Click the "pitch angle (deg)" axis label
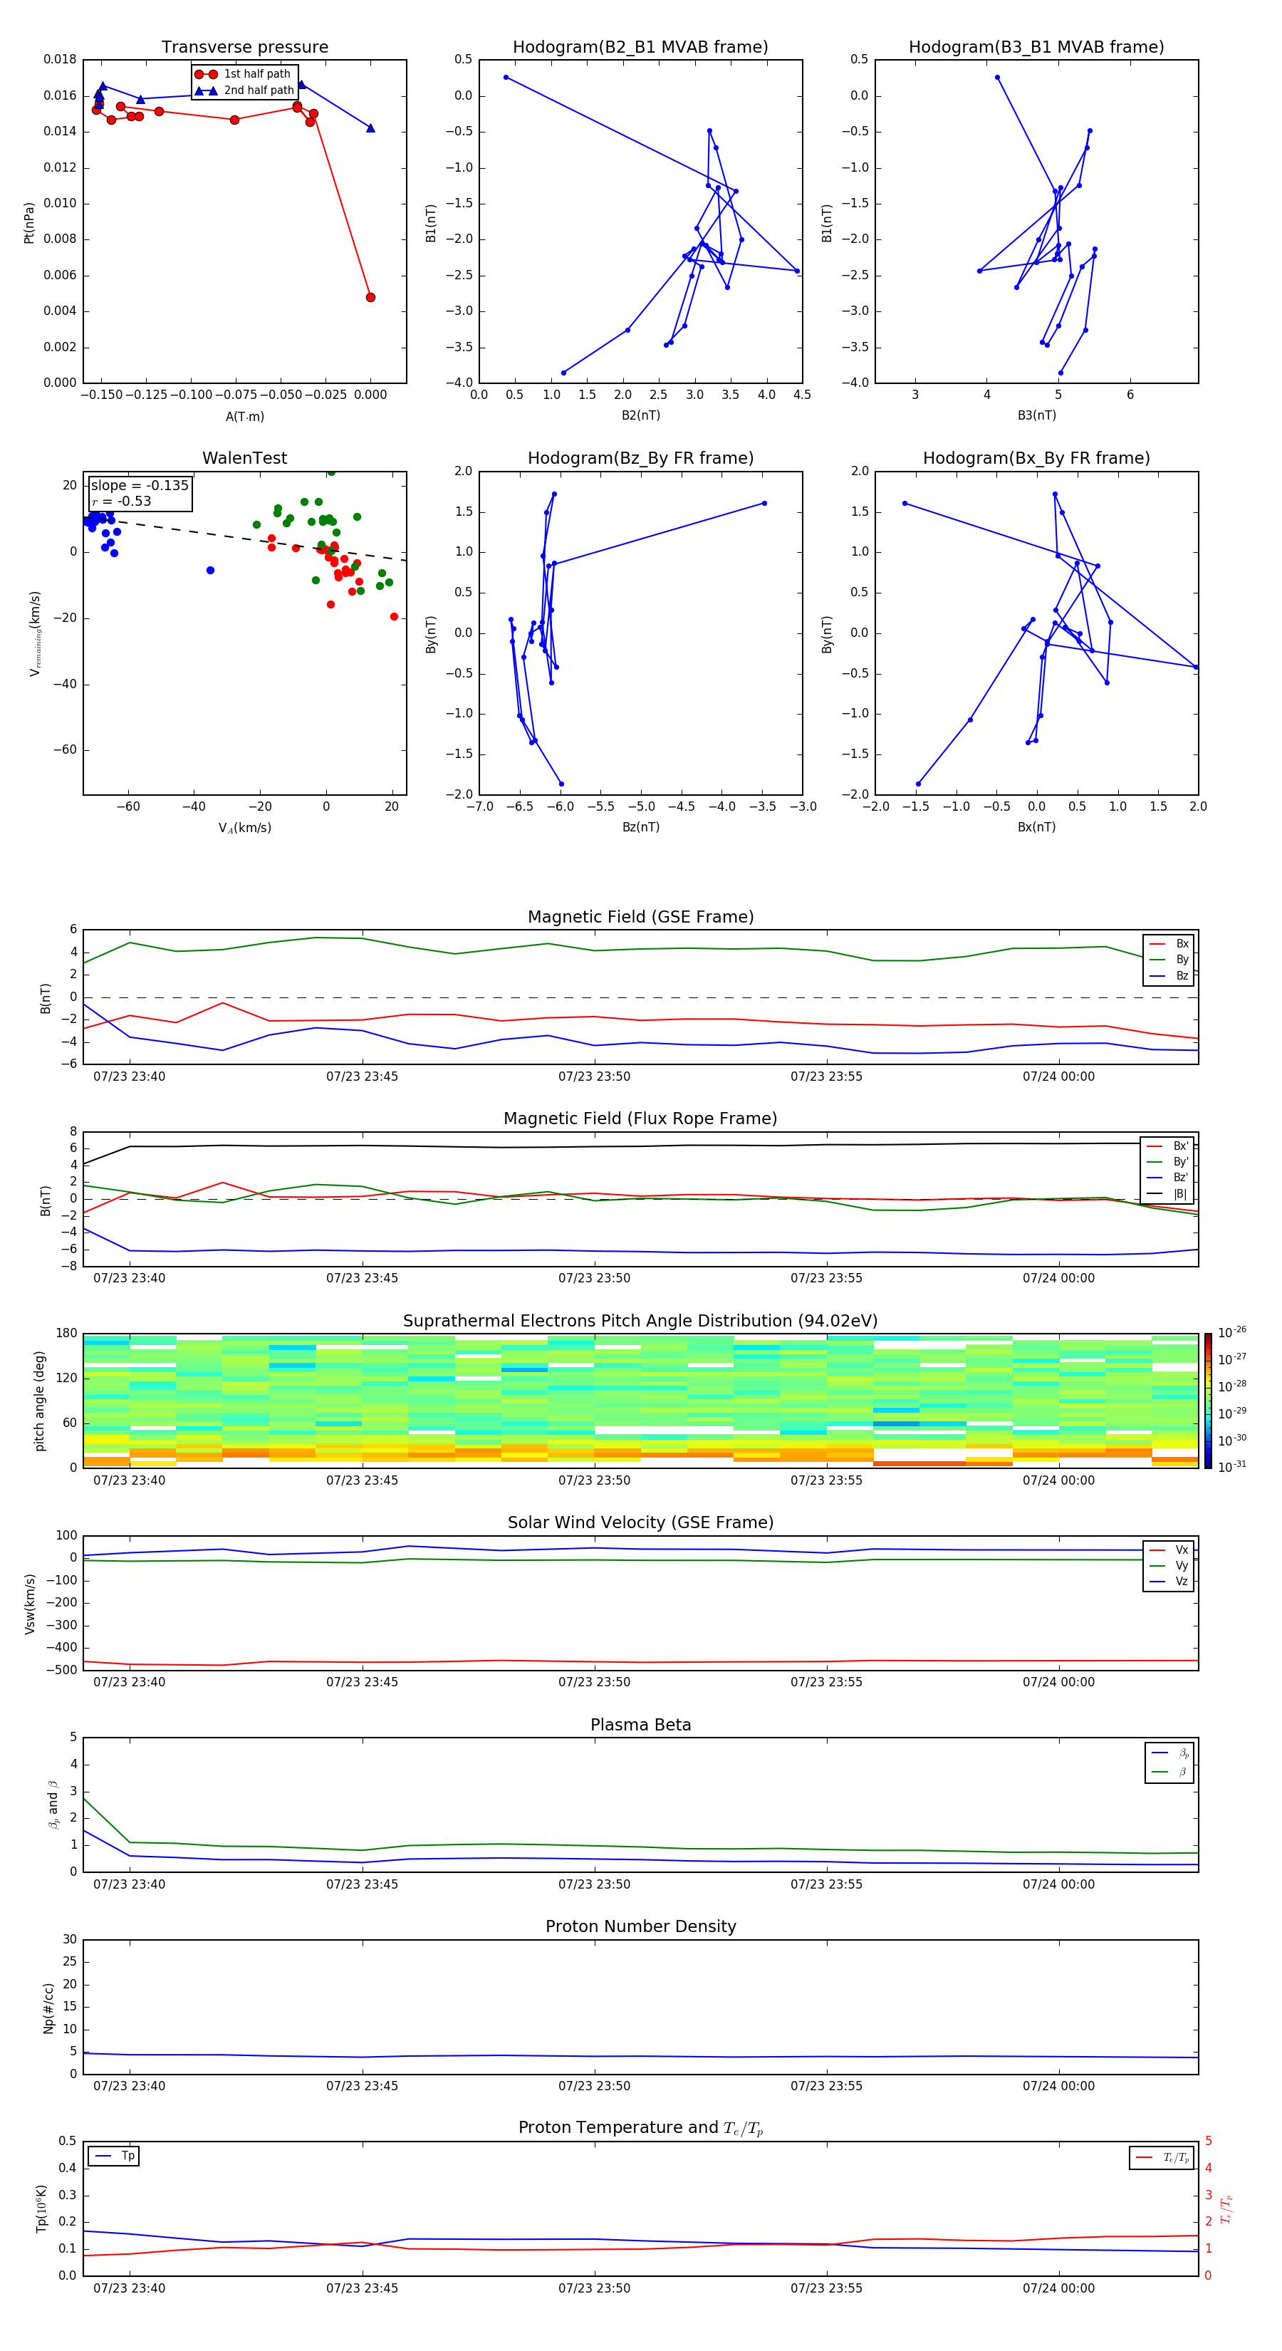This screenshot has width=1282, height=2351. point(39,1401)
